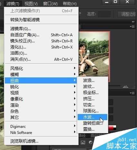Click the round icon in bottom bar
137x150 pixels.
point(91,142)
